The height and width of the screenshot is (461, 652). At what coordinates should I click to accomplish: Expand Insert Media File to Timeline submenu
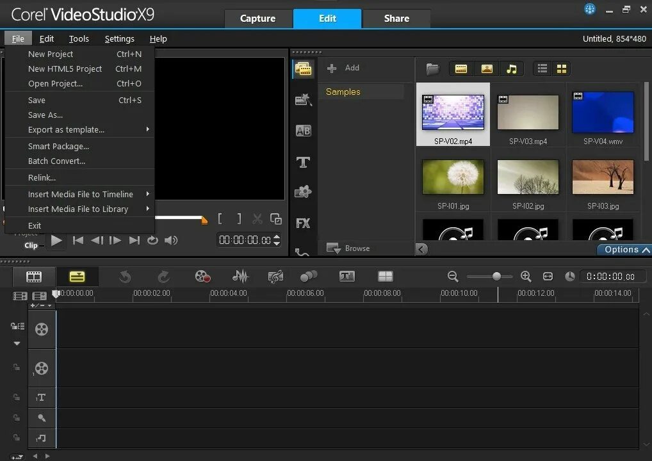(x=147, y=194)
